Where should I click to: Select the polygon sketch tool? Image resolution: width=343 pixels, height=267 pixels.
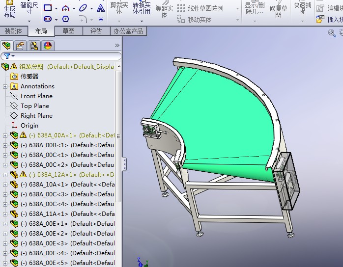[x=65, y=19]
